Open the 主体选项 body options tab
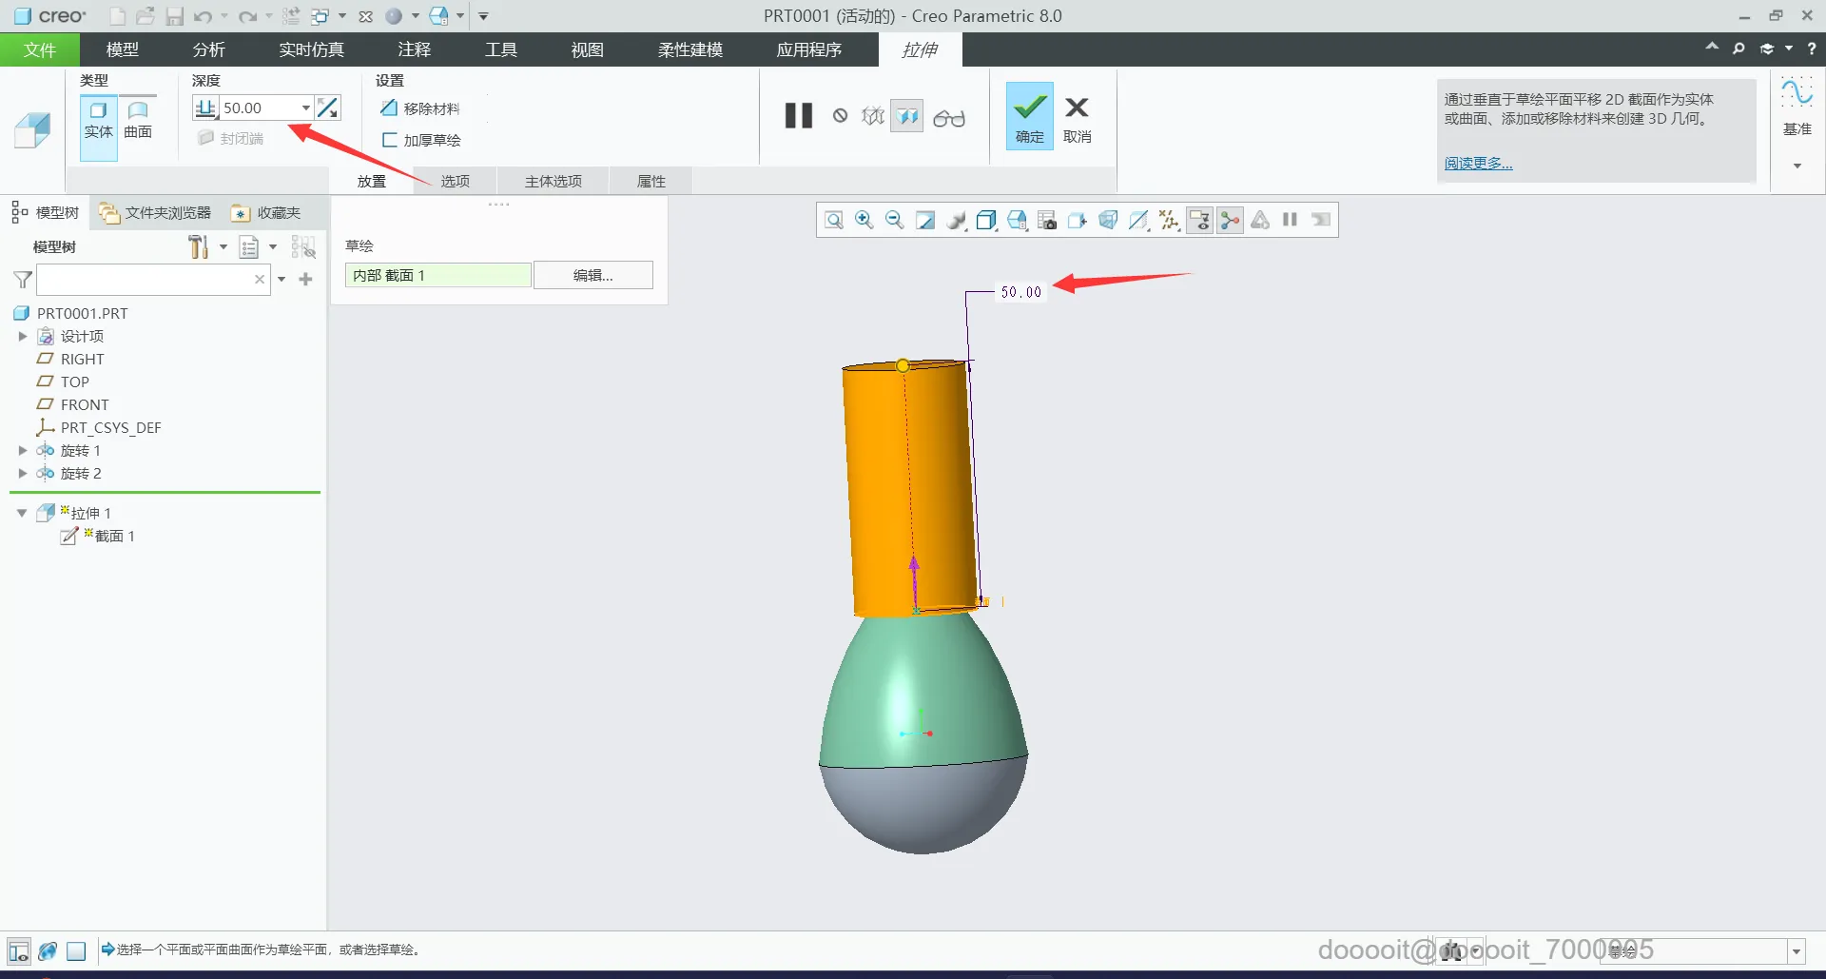The image size is (1826, 979). pyautogui.click(x=554, y=181)
